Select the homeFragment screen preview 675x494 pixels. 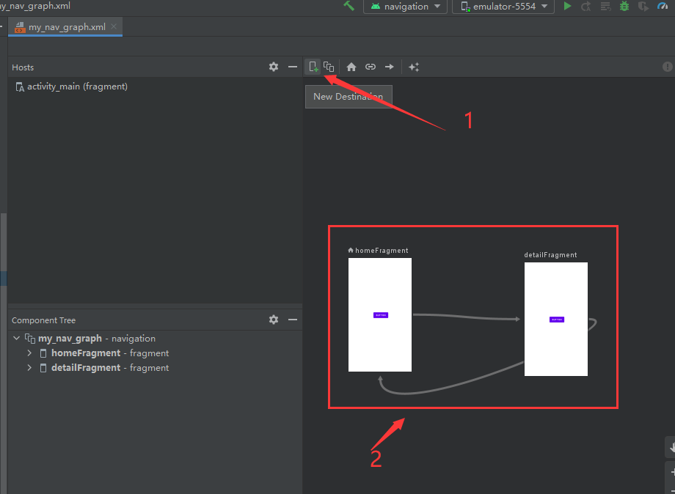tap(380, 314)
